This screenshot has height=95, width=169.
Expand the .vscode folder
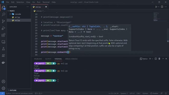pyautogui.click(x=19, y=14)
